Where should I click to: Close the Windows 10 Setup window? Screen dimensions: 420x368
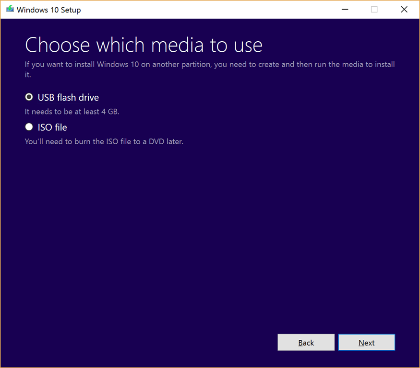click(404, 10)
